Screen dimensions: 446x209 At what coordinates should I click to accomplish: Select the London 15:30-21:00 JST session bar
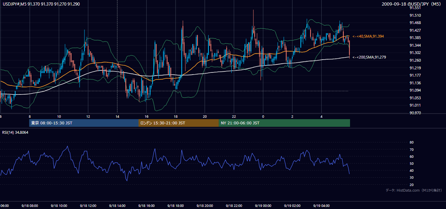click(179, 123)
